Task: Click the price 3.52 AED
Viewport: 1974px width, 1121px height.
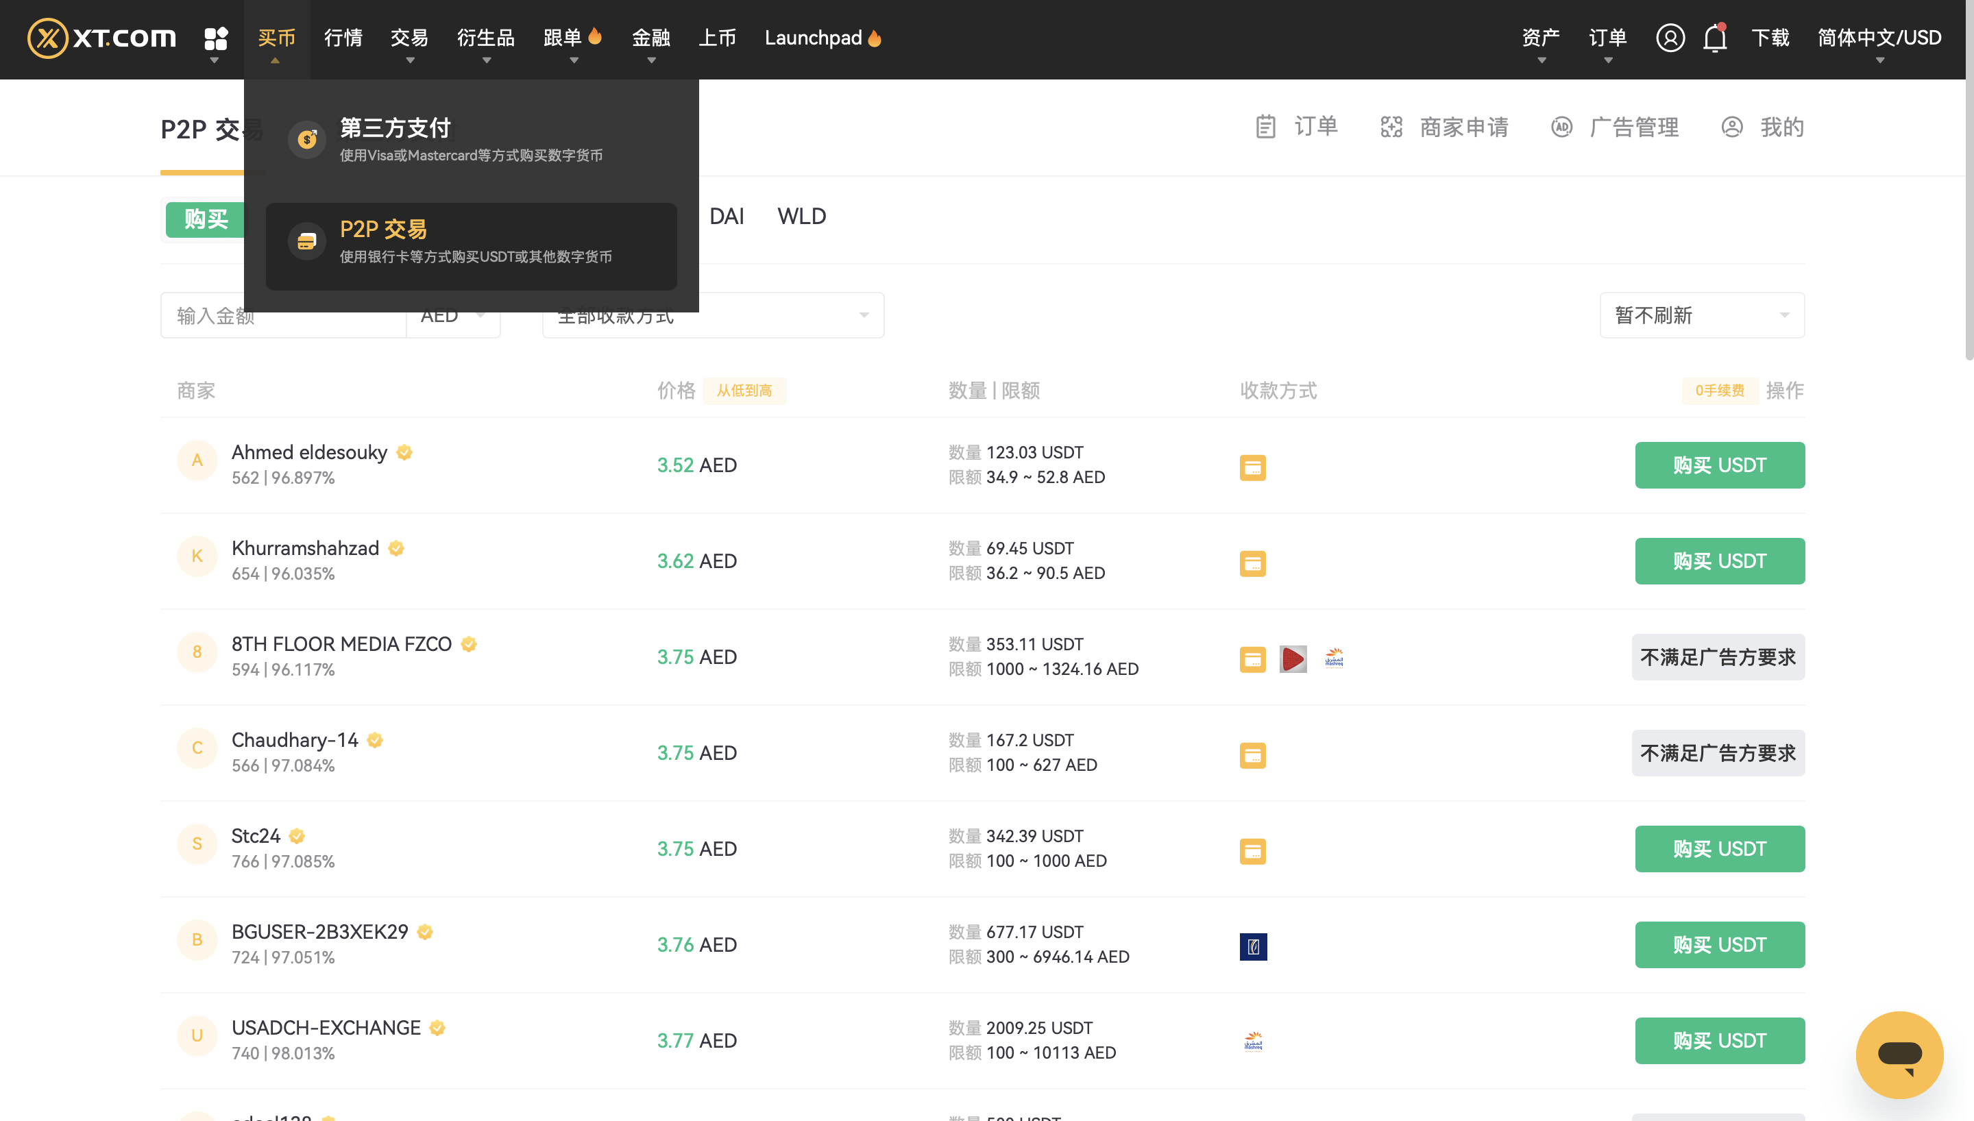Action: pyautogui.click(x=697, y=465)
